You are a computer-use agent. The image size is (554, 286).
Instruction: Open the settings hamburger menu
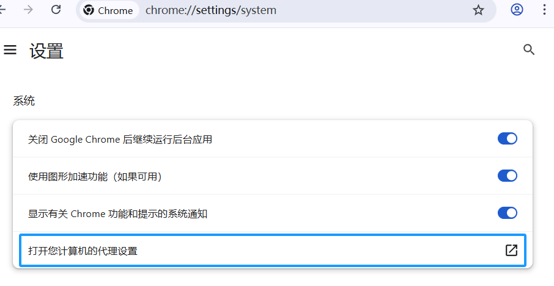coord(10,50)
